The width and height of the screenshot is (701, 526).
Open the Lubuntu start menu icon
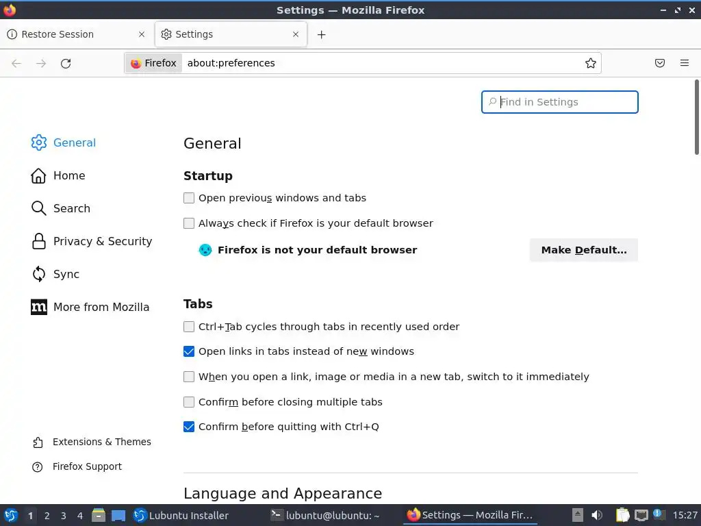11,516
